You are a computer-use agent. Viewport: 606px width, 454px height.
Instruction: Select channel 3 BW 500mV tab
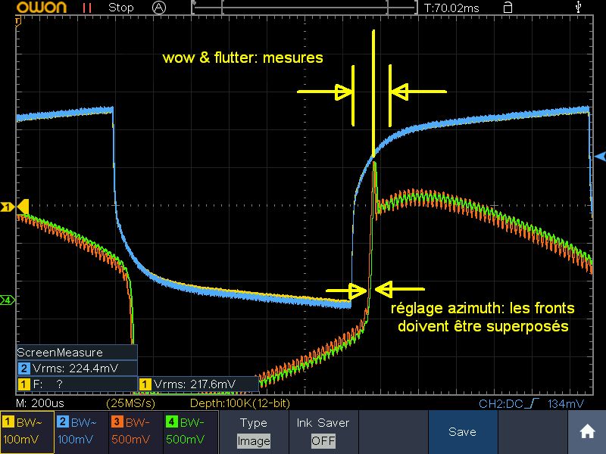(136, 432)
